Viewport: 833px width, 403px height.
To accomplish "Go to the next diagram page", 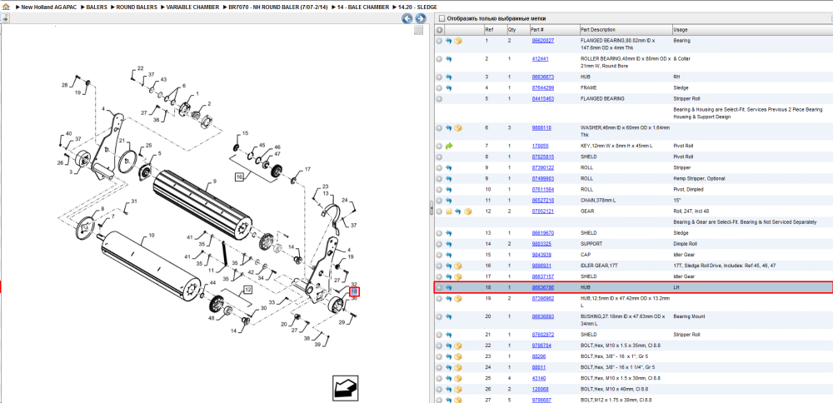I will click(420, 18).
